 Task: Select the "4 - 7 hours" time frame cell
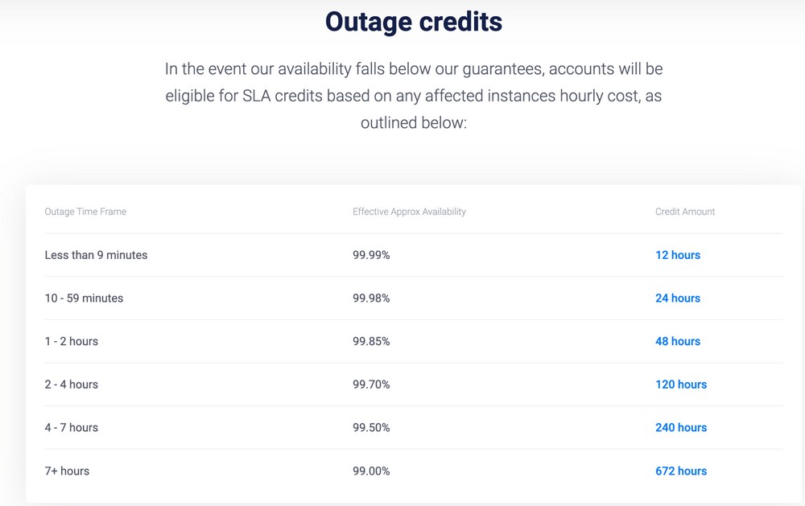point(71,428)
